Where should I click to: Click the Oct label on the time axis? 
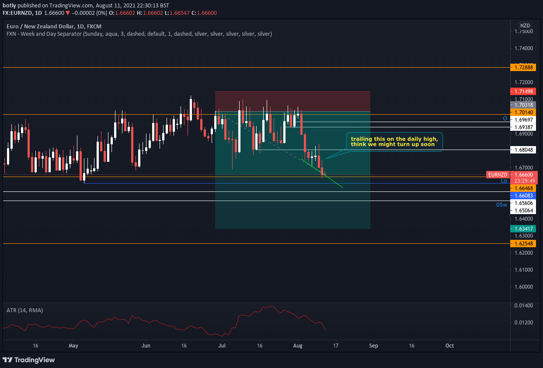point(449,346)
